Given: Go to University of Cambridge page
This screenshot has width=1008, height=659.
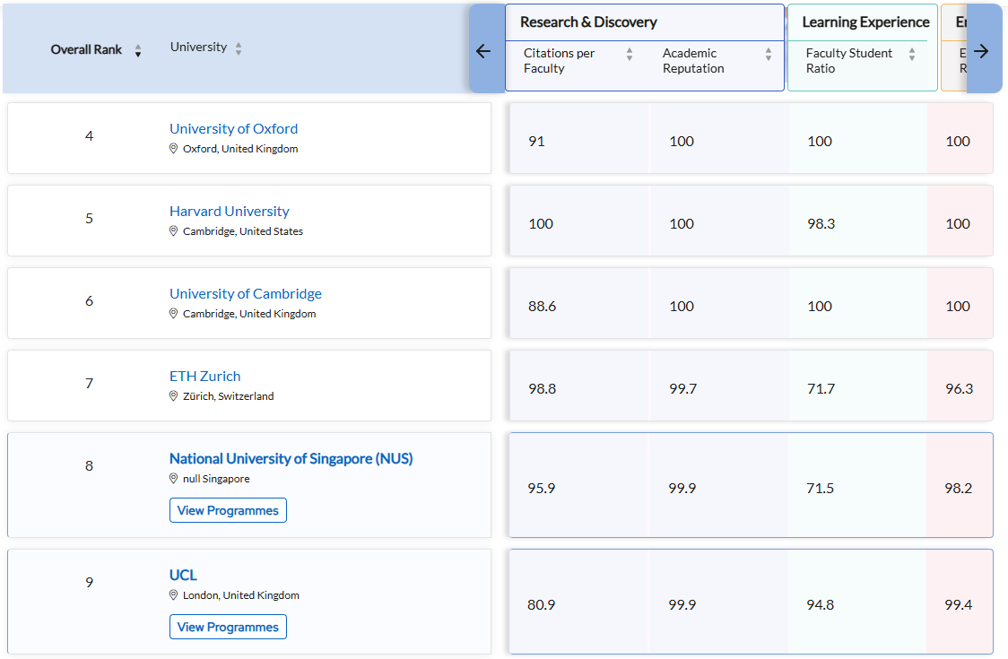Looking at the screenshot, I should point(245,294).
